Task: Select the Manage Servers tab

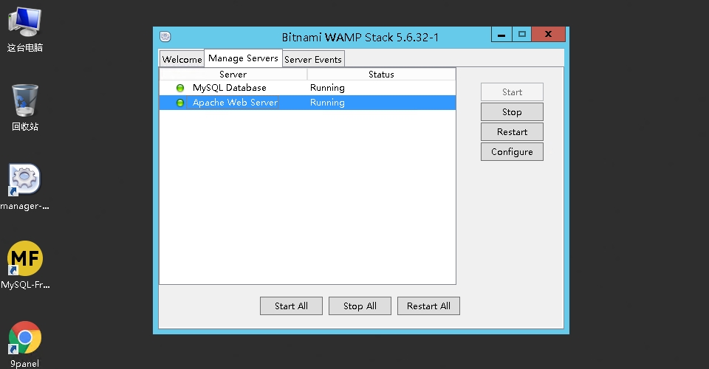Action: 243,58
